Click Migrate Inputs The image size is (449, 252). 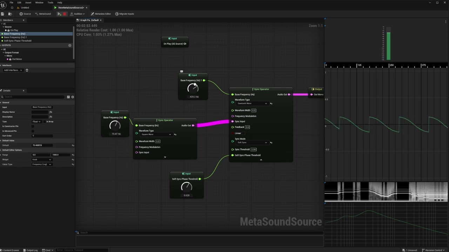point(125,14)
